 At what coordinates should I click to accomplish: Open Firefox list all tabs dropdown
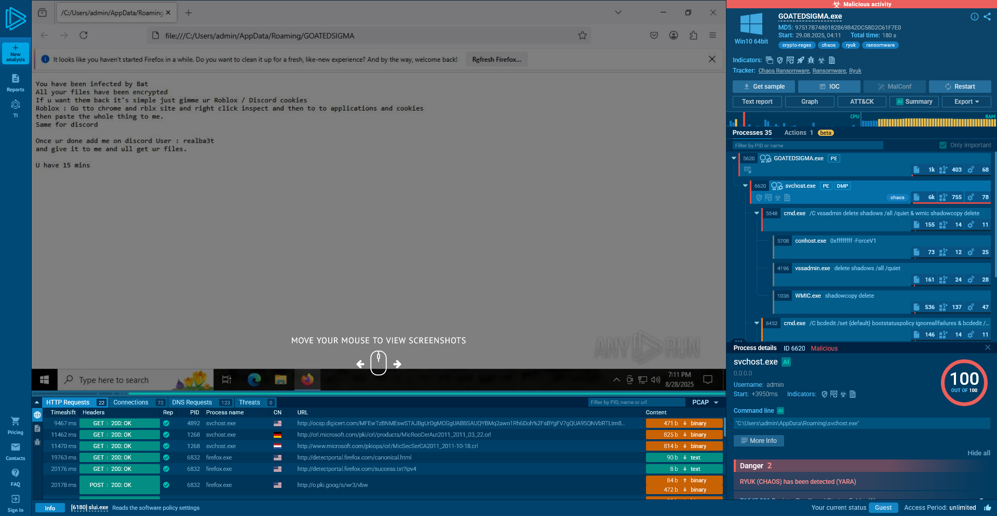[618, 12]
